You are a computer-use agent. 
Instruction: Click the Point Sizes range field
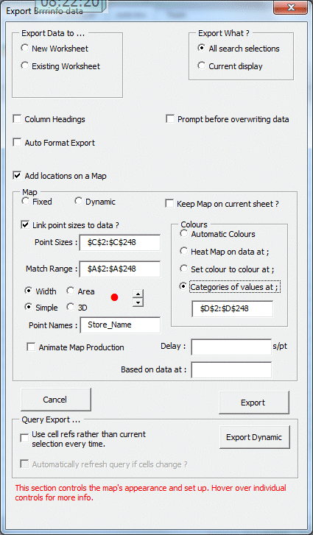pos(120,243)
